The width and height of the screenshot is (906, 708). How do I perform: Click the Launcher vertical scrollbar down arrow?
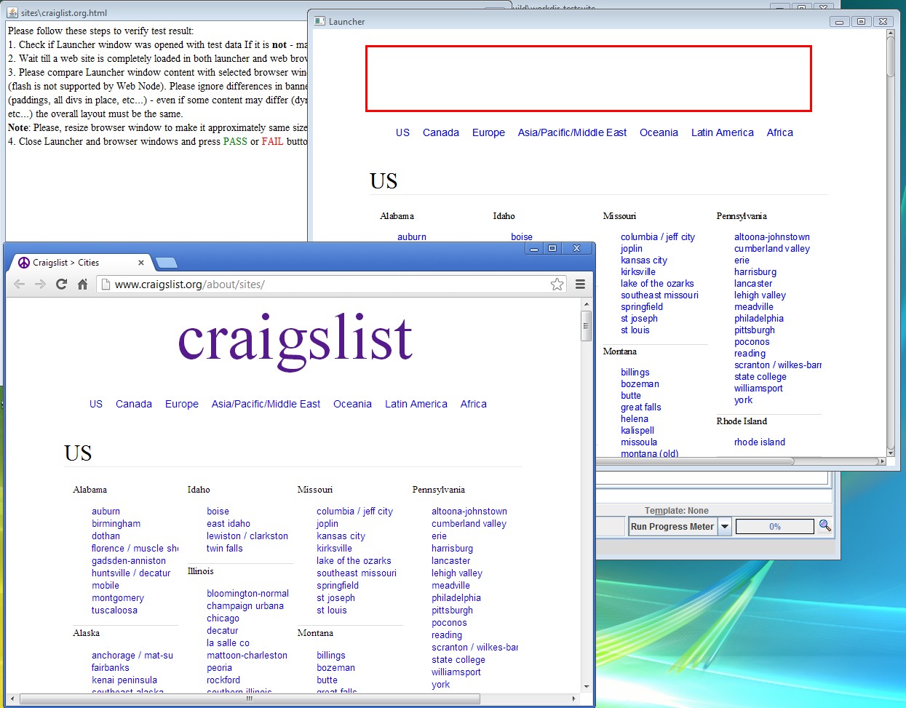click(x=890, y=452)
